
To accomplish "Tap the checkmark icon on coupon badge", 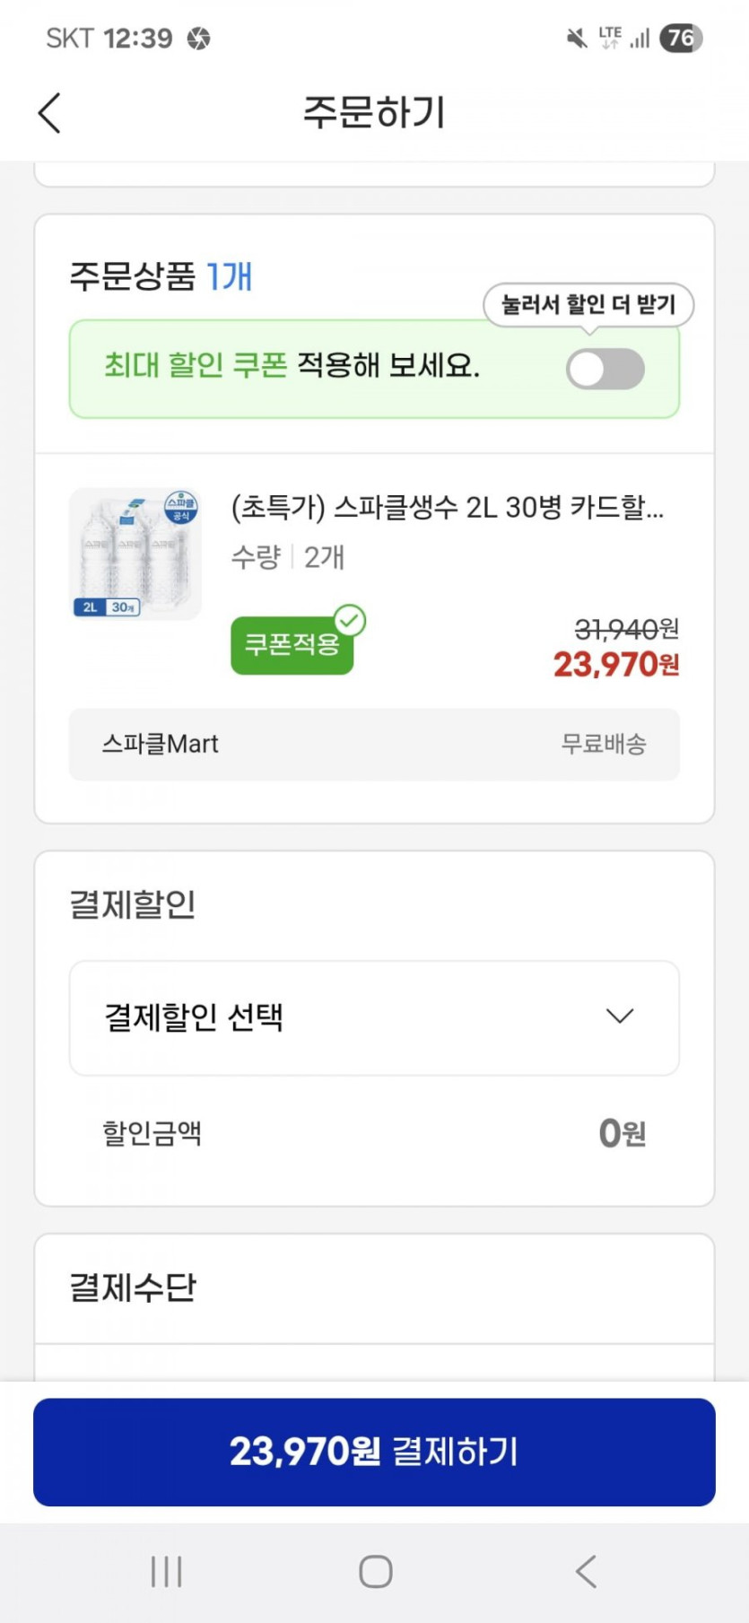I will [350, 620].
